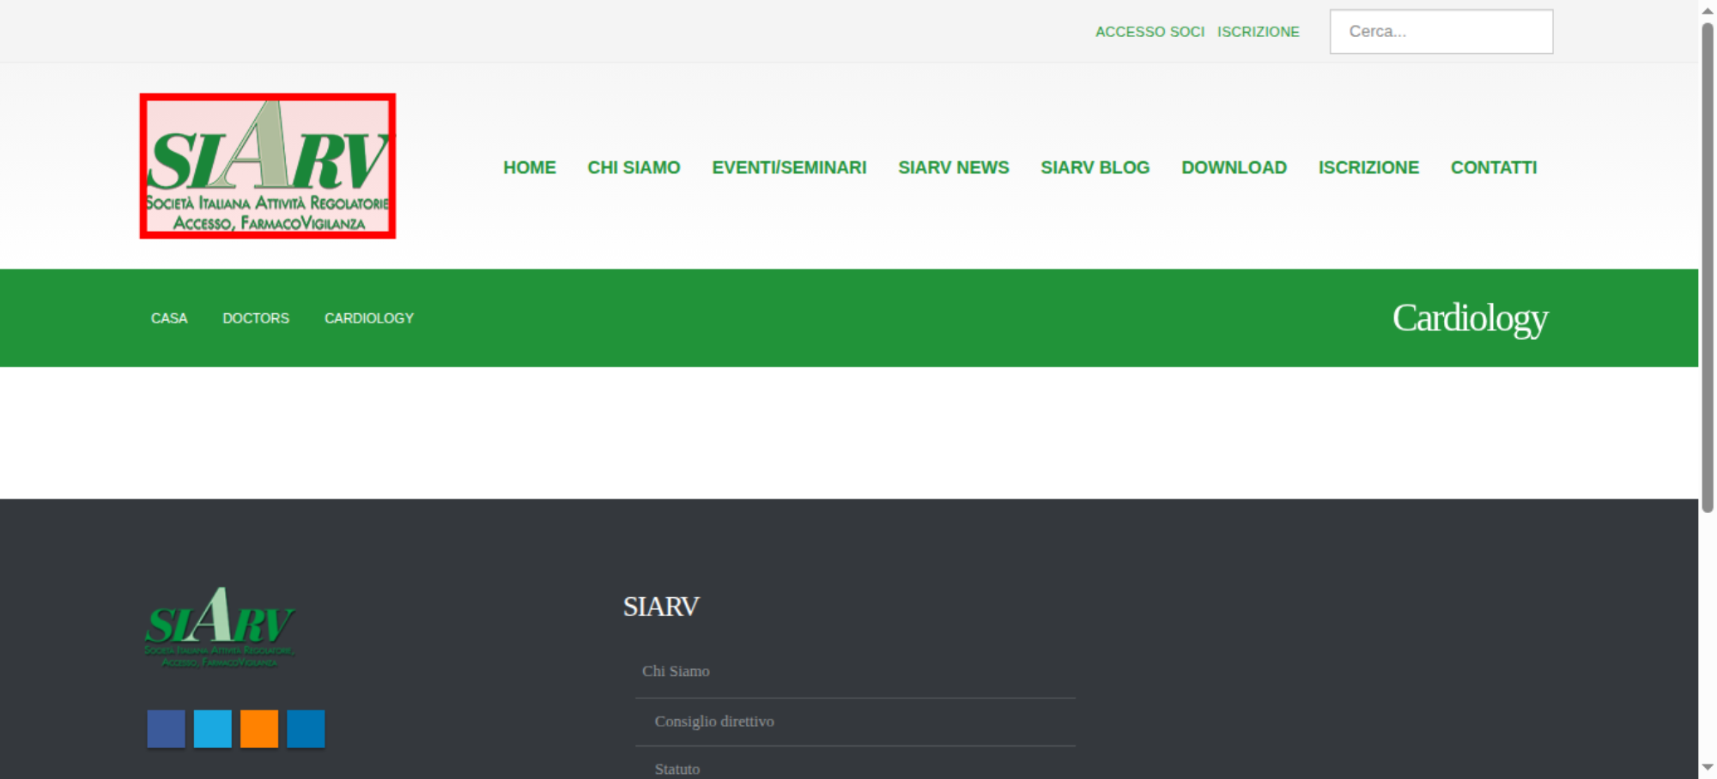
Task: Click the SIARV footer logo
Action: point(220,627)
